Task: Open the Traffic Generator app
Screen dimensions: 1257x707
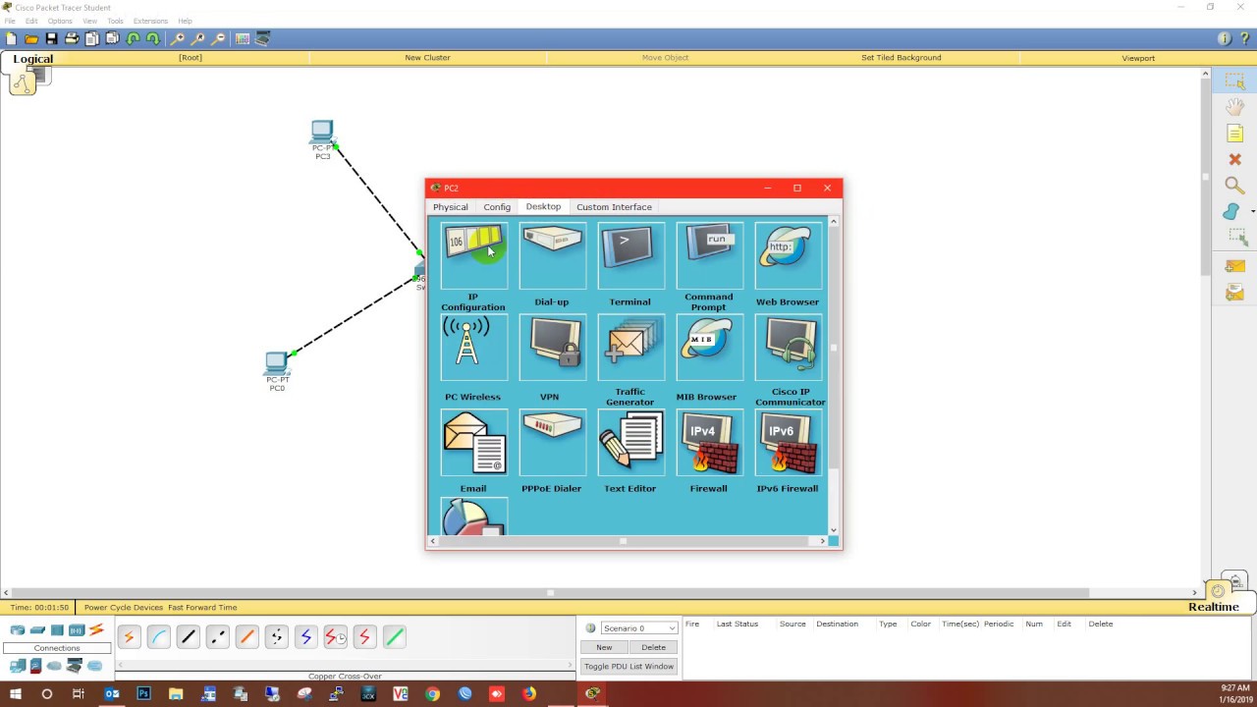Action: pos(631,348)
